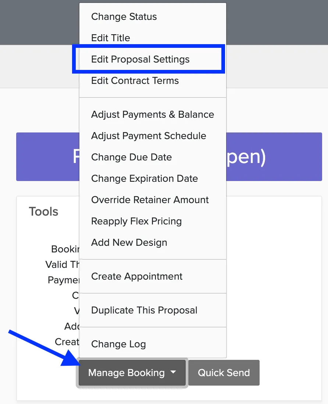Collapse the Manage Booking dropdown
Screen dimensions: 328x404
[x=132, y=373]
